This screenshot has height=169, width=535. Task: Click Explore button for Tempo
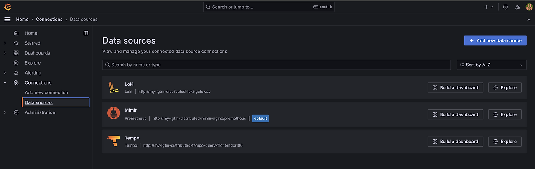[505, 142]
